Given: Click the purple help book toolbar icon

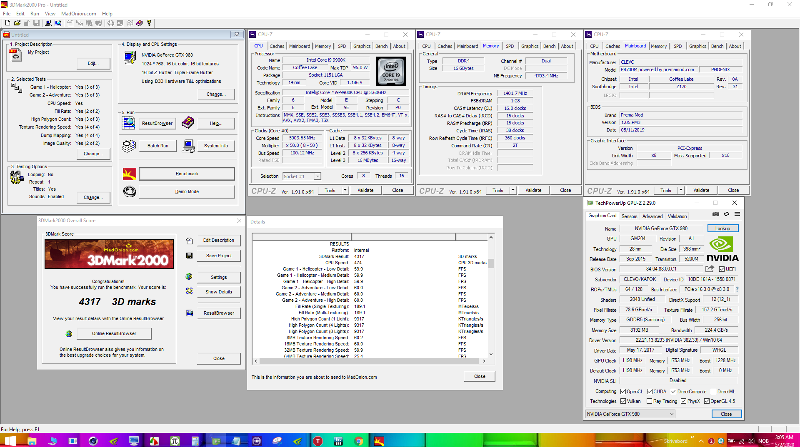Looking at the screenshot, I should tap(139, 23).
